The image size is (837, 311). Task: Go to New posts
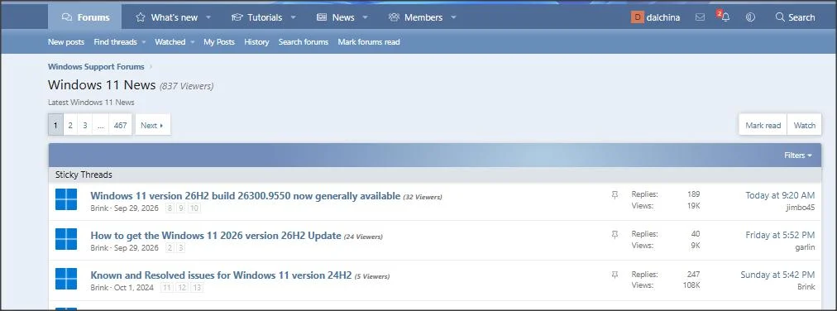(x=66, y=41)
